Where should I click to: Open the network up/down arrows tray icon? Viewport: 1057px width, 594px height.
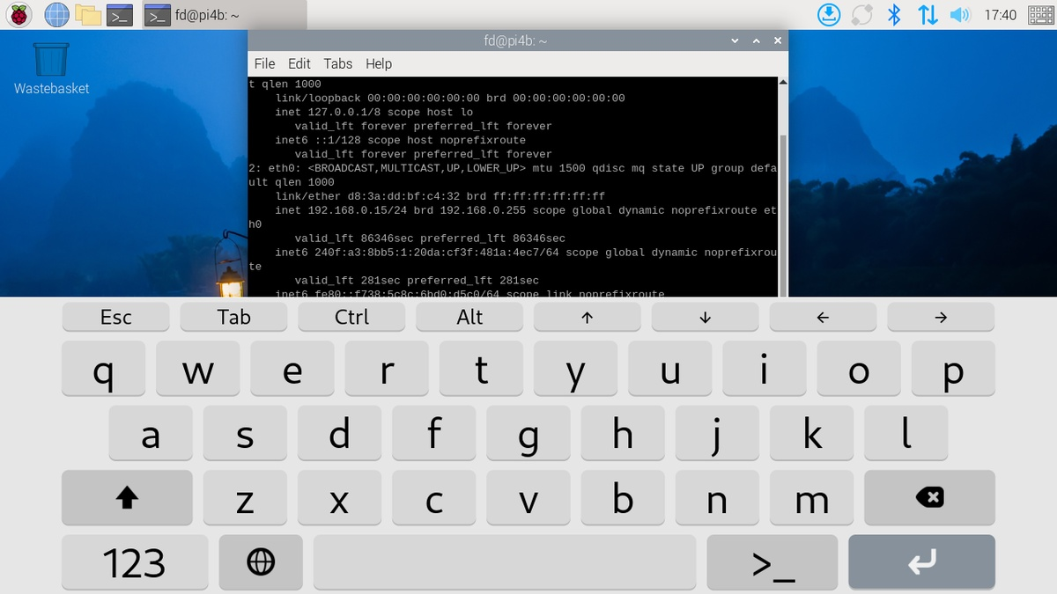(928, 14)
